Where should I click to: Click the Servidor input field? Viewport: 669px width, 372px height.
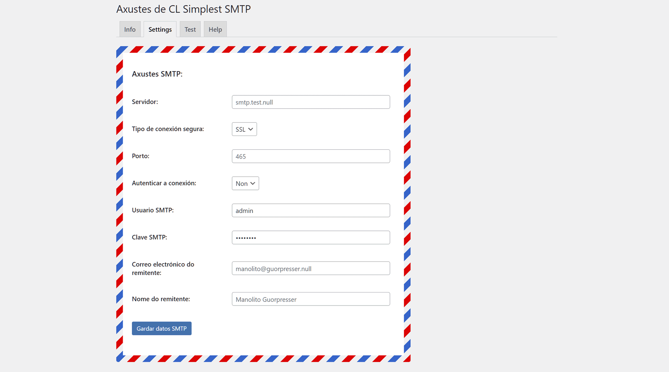tap(311, 102)
